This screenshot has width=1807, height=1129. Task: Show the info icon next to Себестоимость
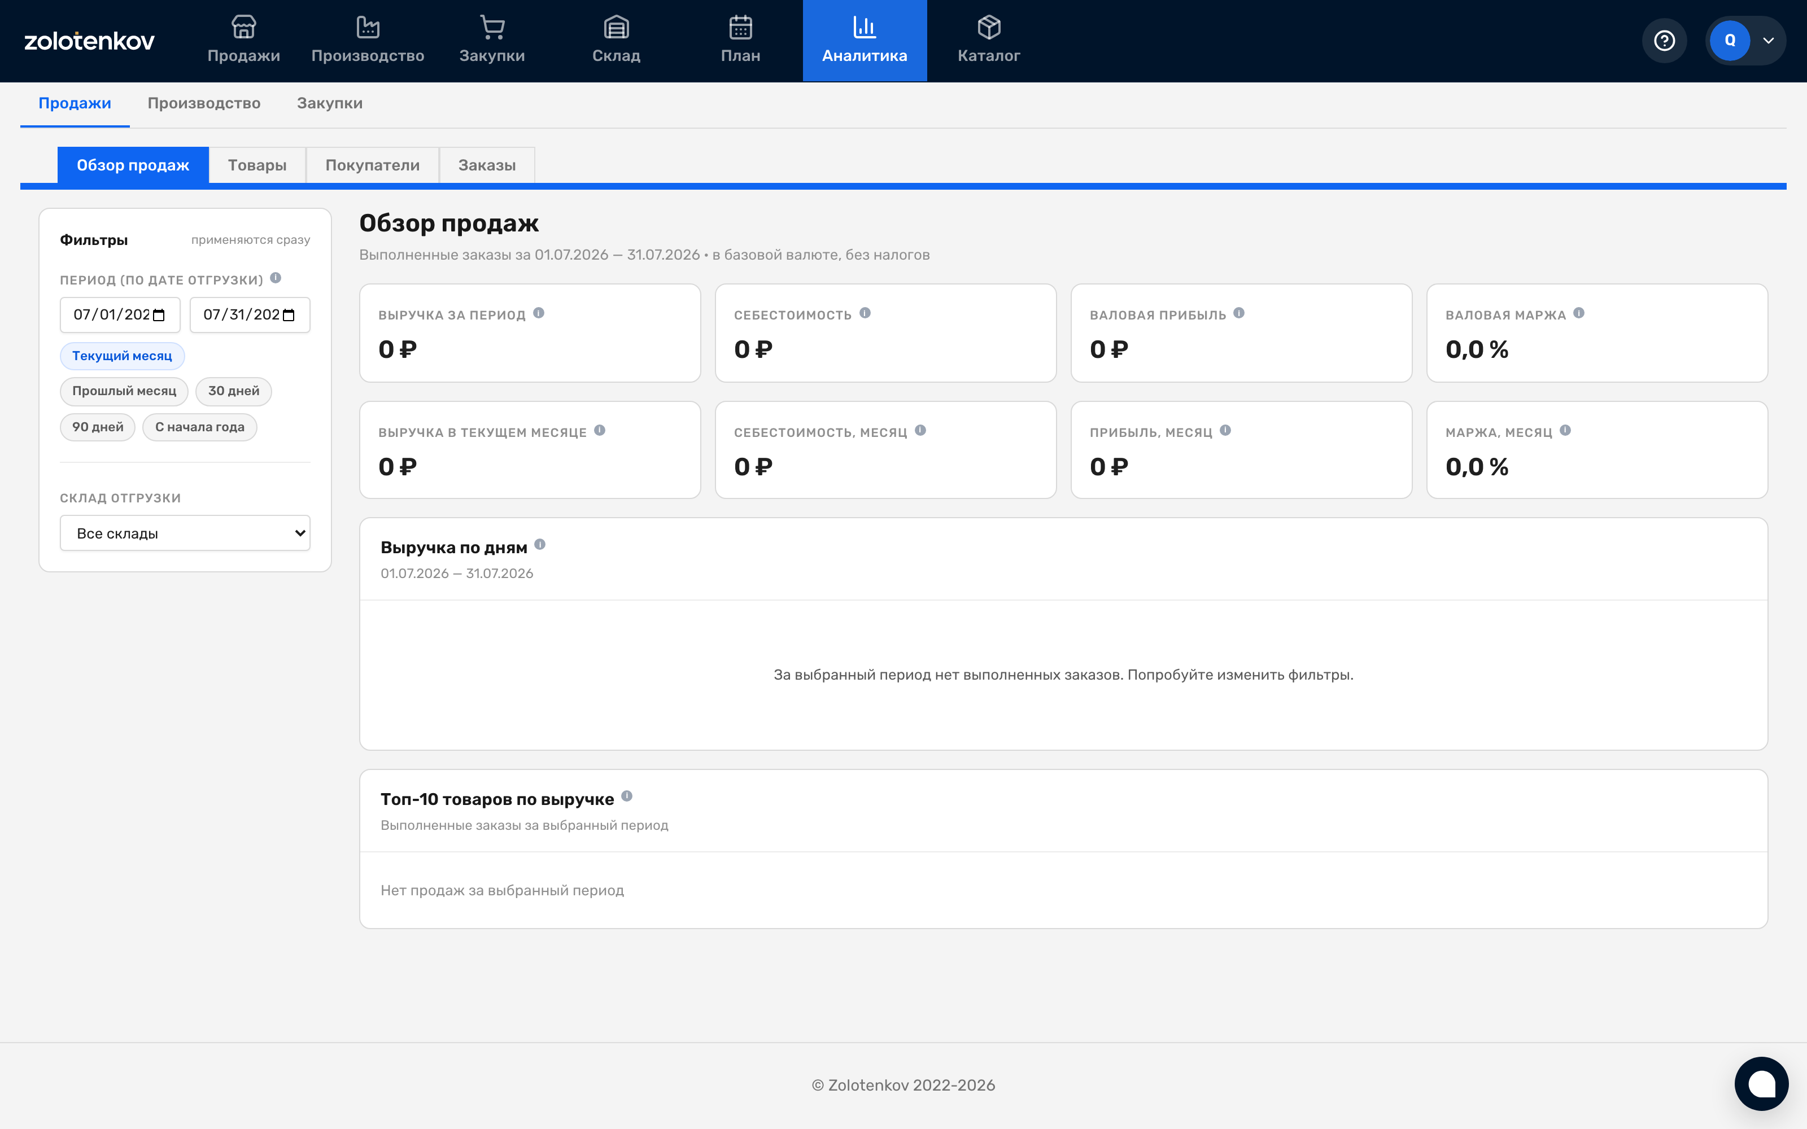coord(865,313)
